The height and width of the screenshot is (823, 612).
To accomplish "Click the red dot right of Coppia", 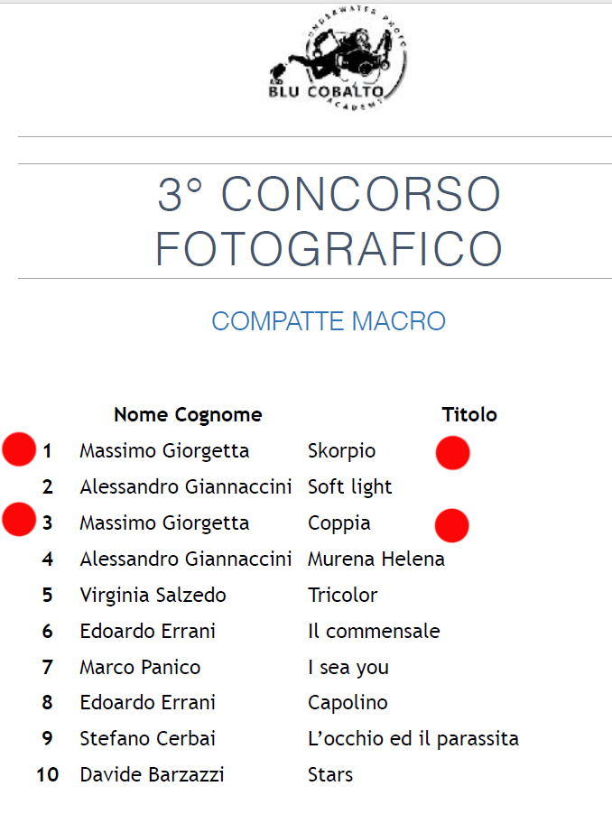I will pos(452,525).
